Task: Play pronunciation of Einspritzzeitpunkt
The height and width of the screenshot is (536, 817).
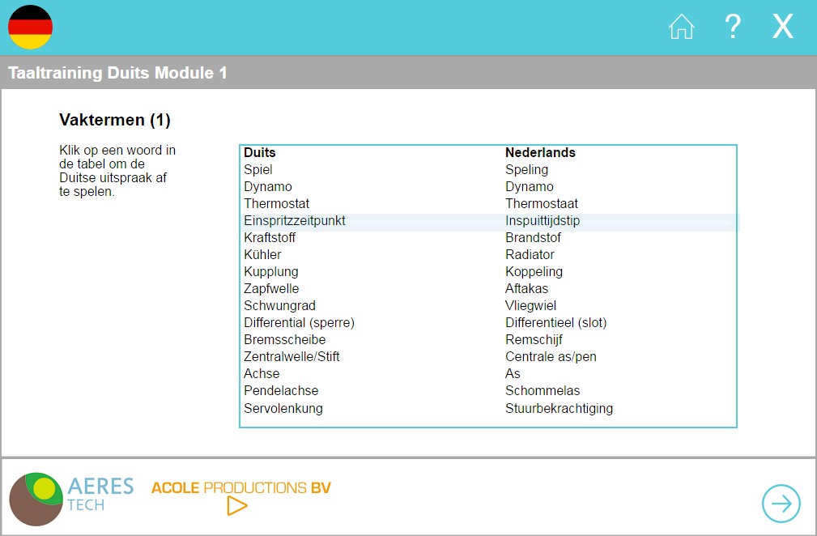Action: (x=295, y=221)
